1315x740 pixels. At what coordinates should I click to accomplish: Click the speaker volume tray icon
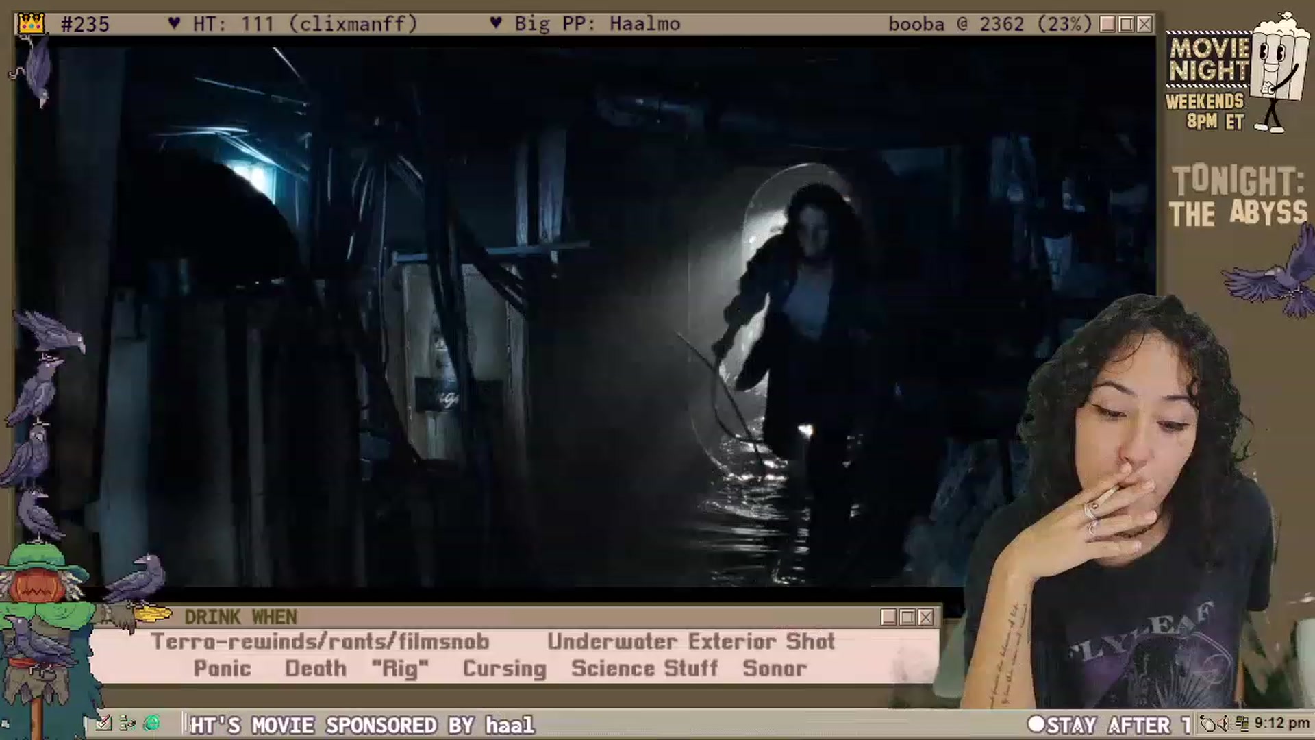[1225, 724]
